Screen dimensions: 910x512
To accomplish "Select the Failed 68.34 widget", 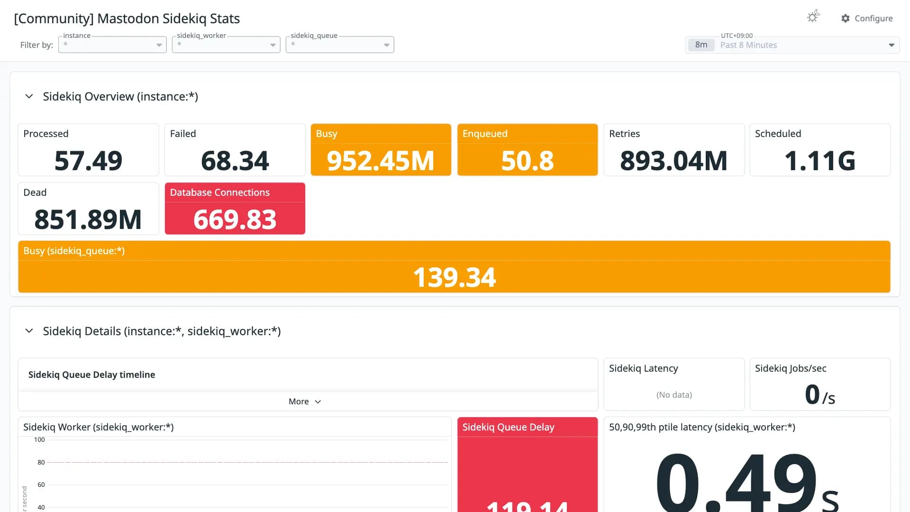I will pos(235,150).
